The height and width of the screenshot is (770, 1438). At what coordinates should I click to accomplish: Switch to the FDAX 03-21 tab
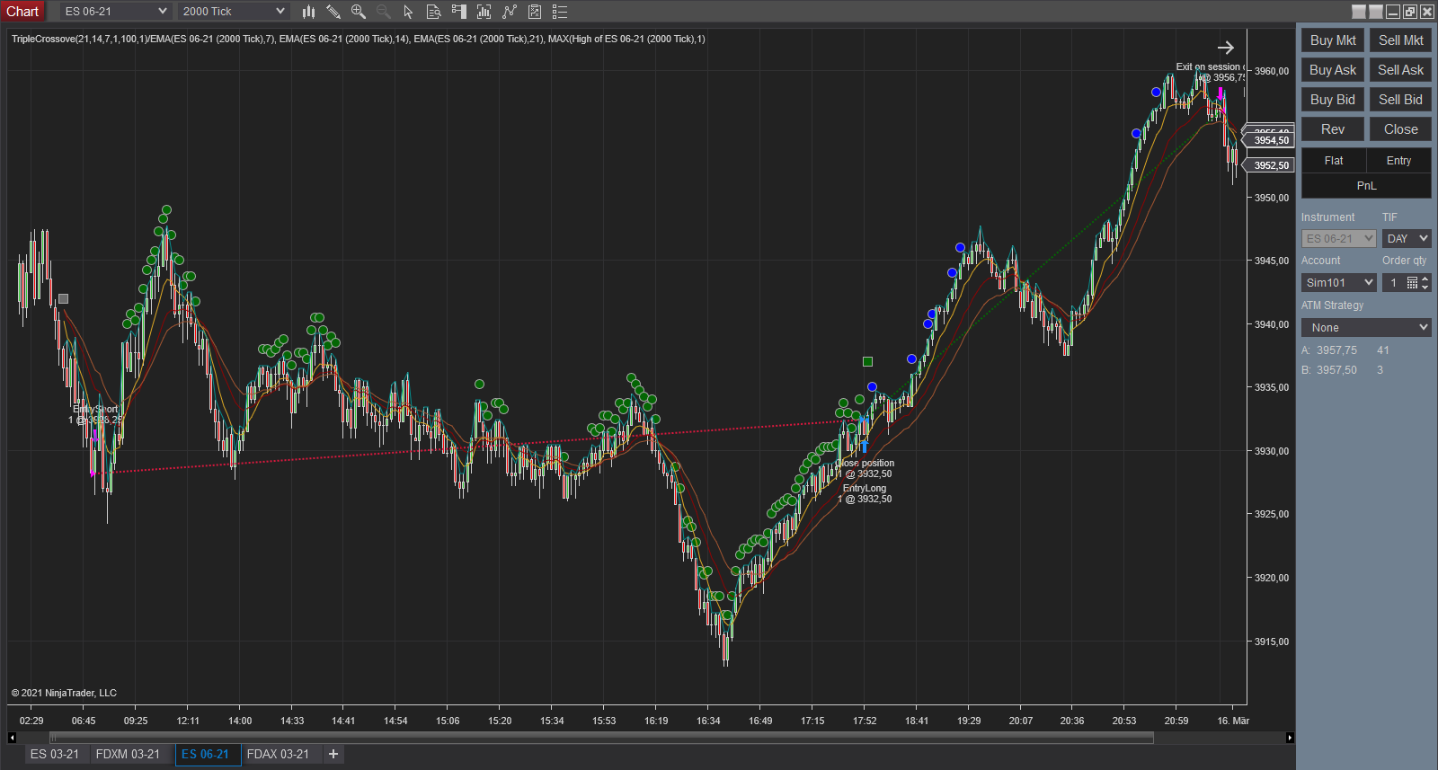click(278, 754)
